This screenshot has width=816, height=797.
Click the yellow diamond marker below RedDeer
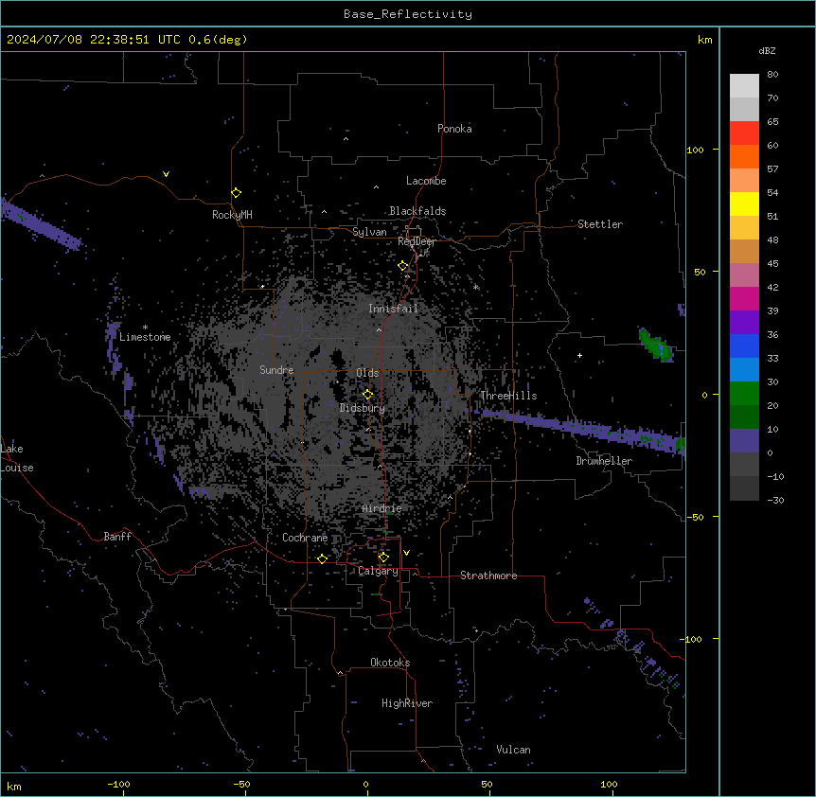click(x=403, y=266)
